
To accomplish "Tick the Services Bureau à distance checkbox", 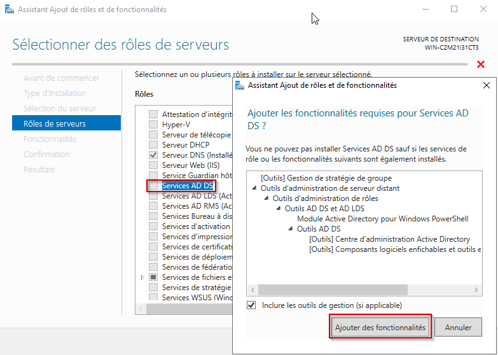I will pyautogui.click(x=153, y=216).
